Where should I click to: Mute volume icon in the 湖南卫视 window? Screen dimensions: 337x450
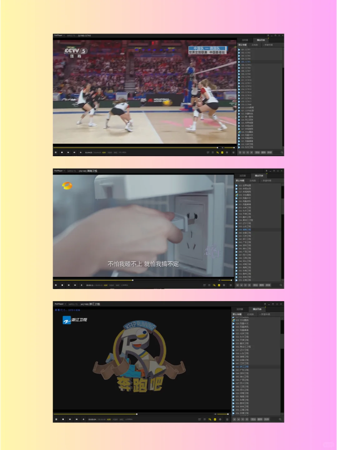(x=219, y=280)
